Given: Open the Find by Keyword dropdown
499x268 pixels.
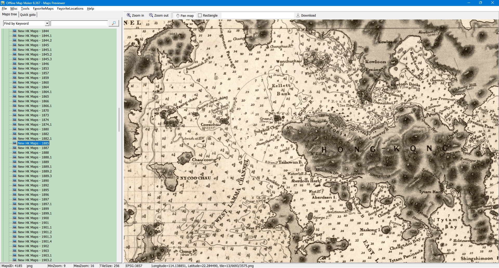Looking at the screenshot, I should [47, 23].
